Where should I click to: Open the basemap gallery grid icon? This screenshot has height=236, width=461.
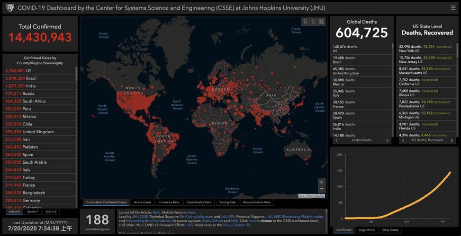[321, 22]
